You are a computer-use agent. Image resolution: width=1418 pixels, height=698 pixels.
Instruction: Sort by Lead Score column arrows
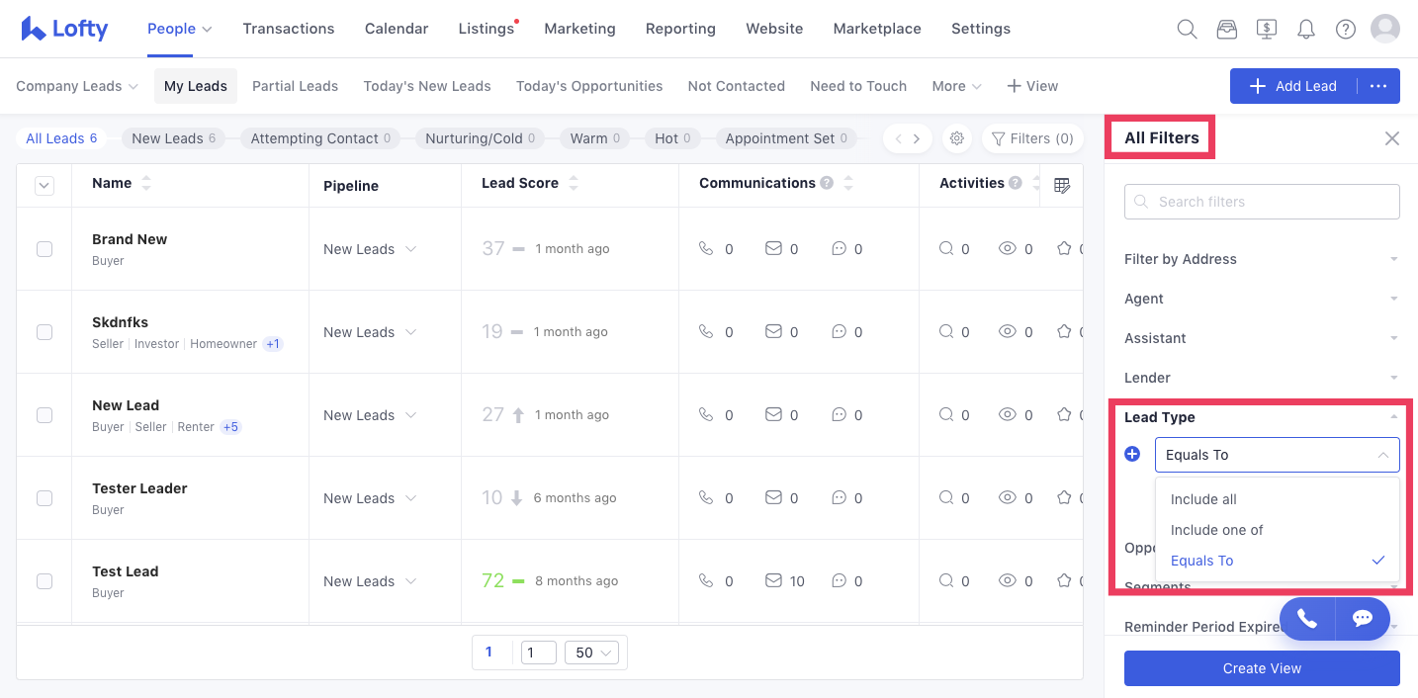574,183
